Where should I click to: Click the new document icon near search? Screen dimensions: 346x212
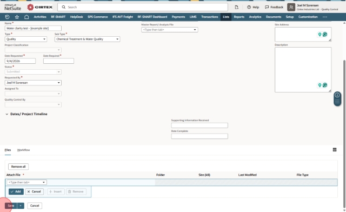[237, 7]
